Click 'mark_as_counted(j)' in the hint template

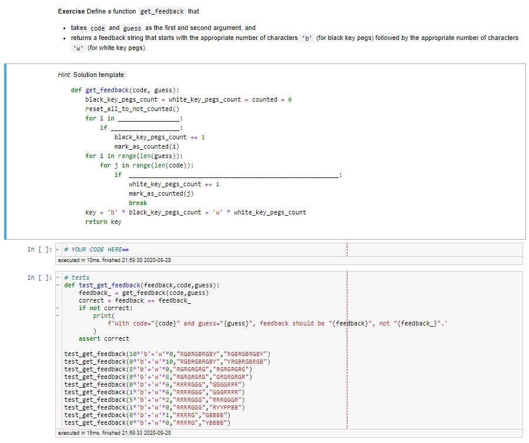click(161, 193)
